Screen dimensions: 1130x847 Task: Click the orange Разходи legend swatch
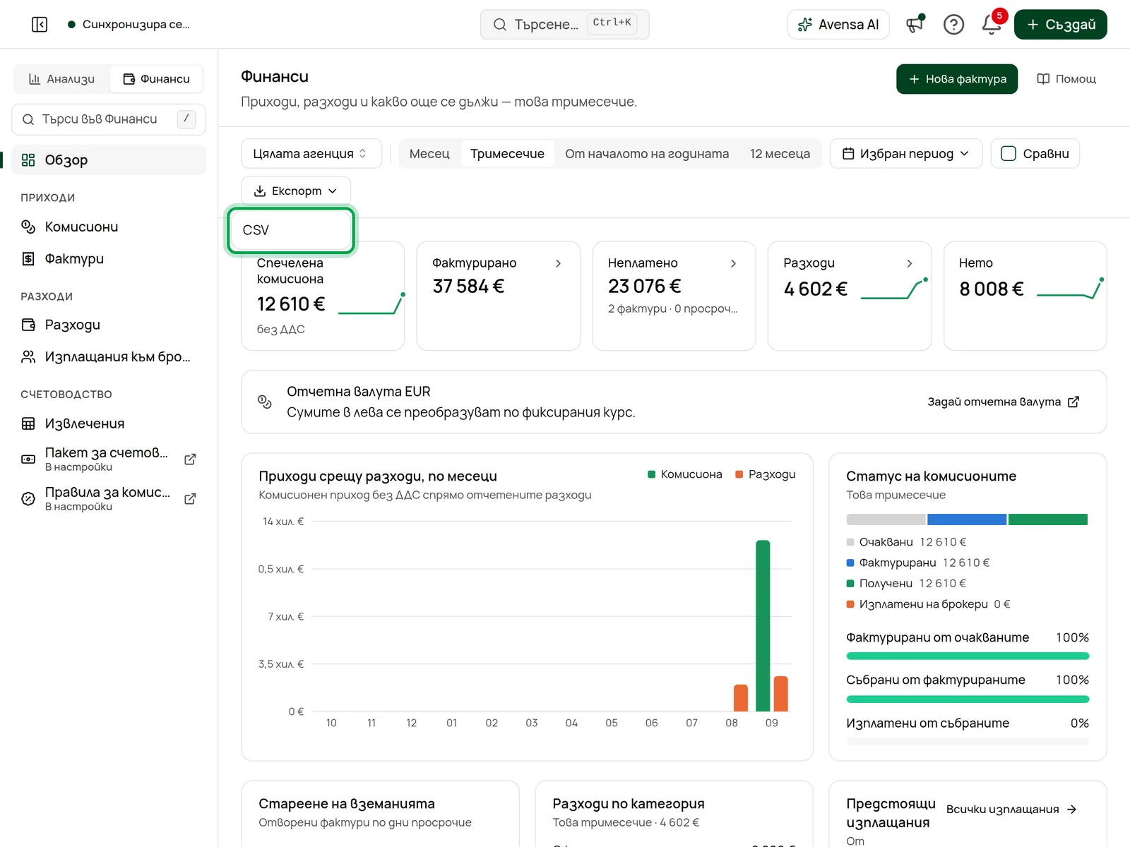(x=739, y=474)
